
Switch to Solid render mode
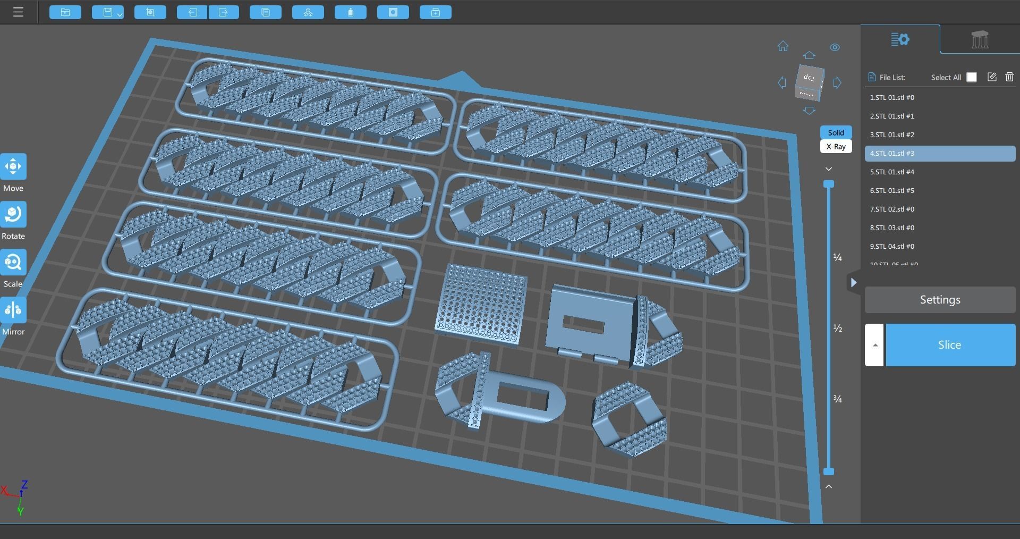pyautogui.click(x=836, y=132)
